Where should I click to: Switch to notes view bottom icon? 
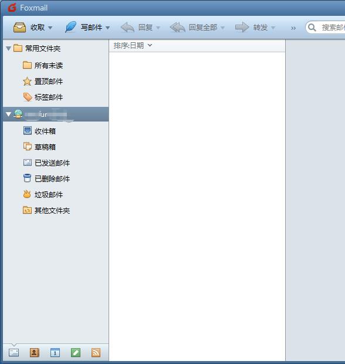pyautogui.click(x=76, y=353)
